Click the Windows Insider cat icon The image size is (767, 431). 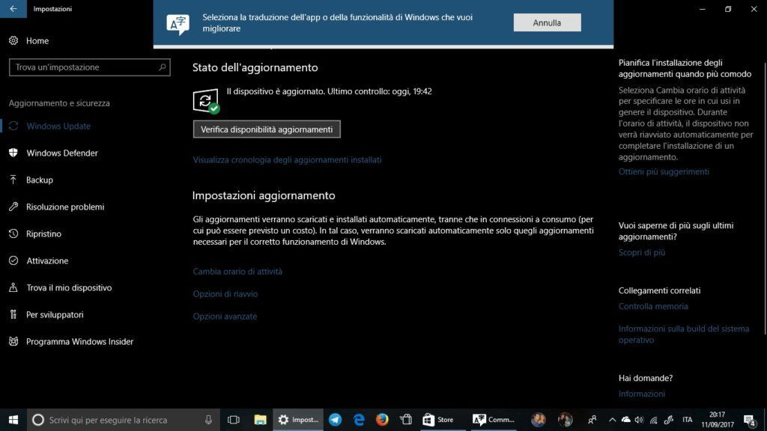(13, 341)
